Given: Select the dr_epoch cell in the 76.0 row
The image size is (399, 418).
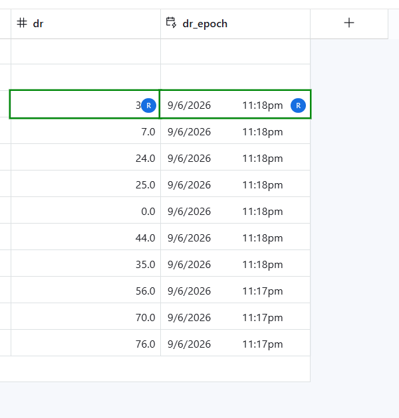Looking at the screenshot, I should pos(235,343).
